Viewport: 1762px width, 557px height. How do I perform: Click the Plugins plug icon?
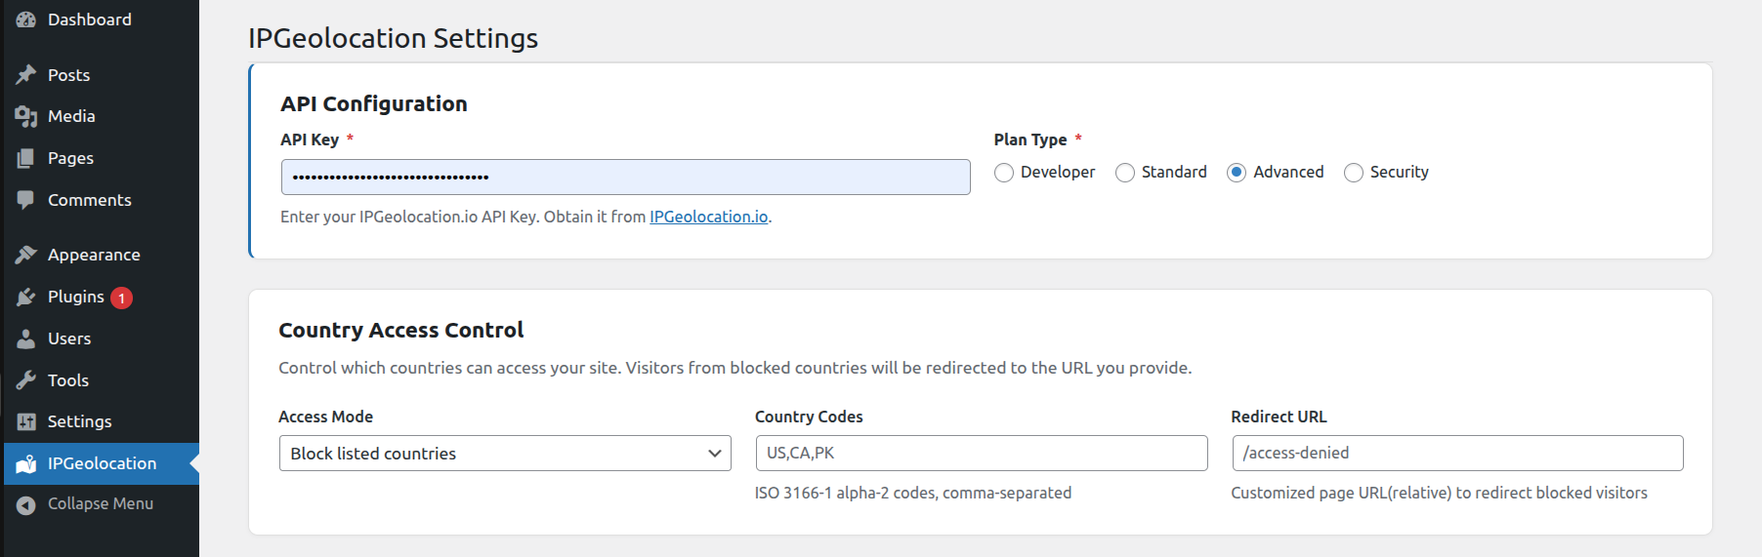coord(26,297)
